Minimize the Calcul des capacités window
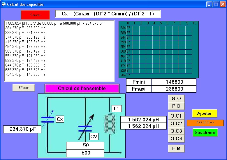Image resolution: width=227 pixels, height=160 pixels. pyautogui.click(x=209, y=4)
